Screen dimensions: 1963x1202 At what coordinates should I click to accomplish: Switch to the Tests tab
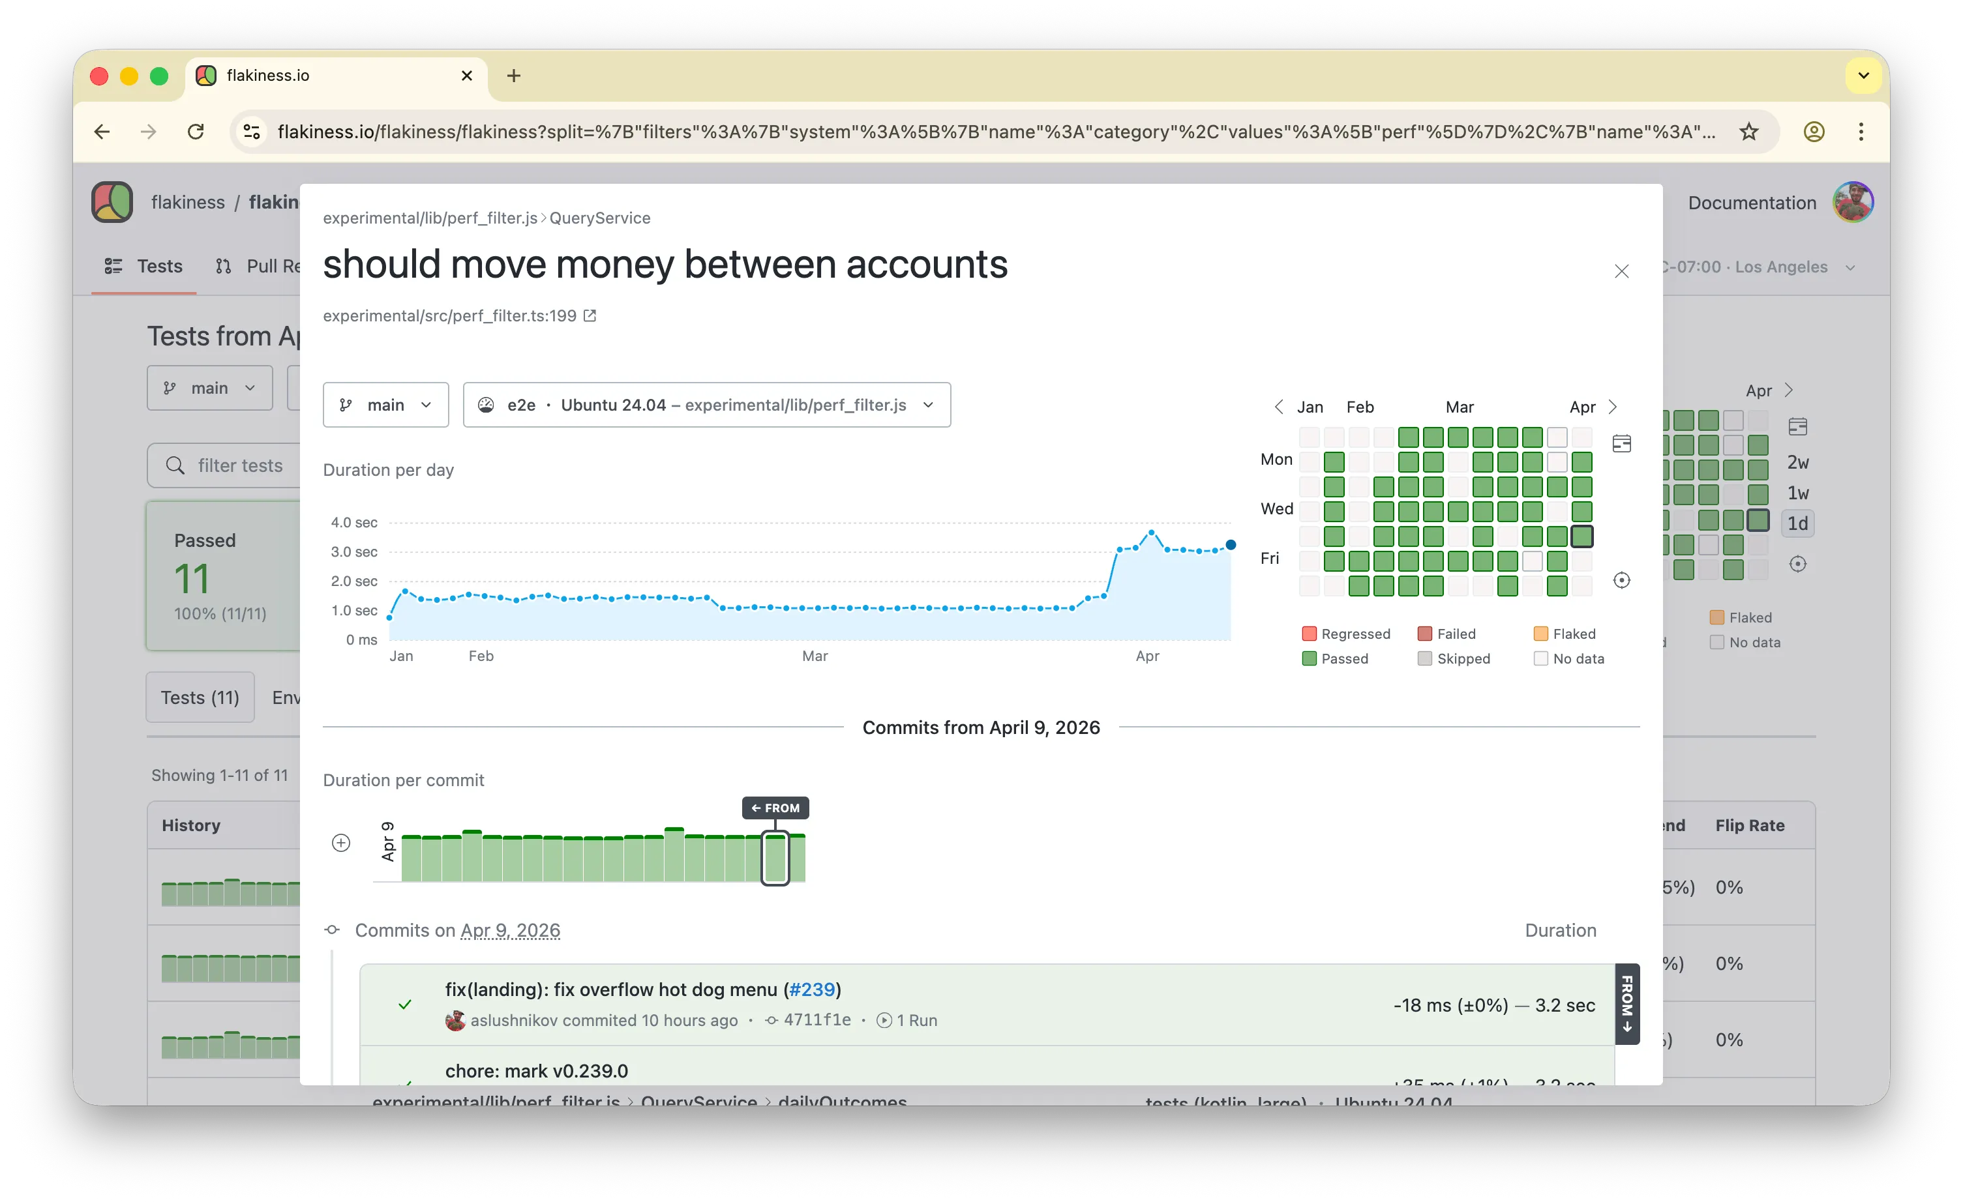click(143, 266)
